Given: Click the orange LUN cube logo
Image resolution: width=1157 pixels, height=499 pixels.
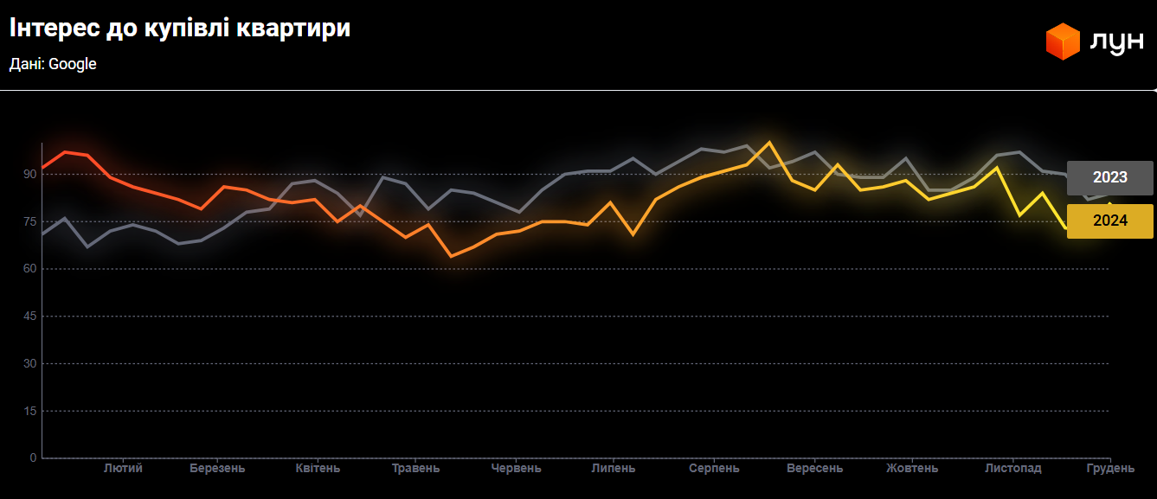Looking at the screenshot, I should tap(1063, 42).
